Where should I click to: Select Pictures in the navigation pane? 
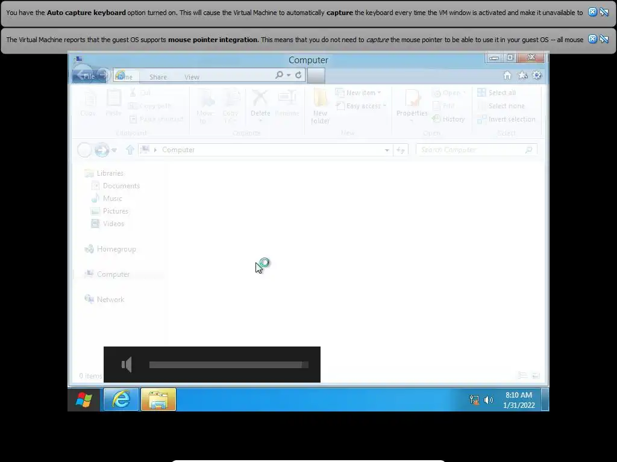[110, 211]
